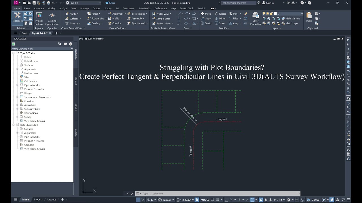Image resolution: width=362 pixels, height=203 pixels.
Task: Click command line customize wrench icon
Action: 132,193
